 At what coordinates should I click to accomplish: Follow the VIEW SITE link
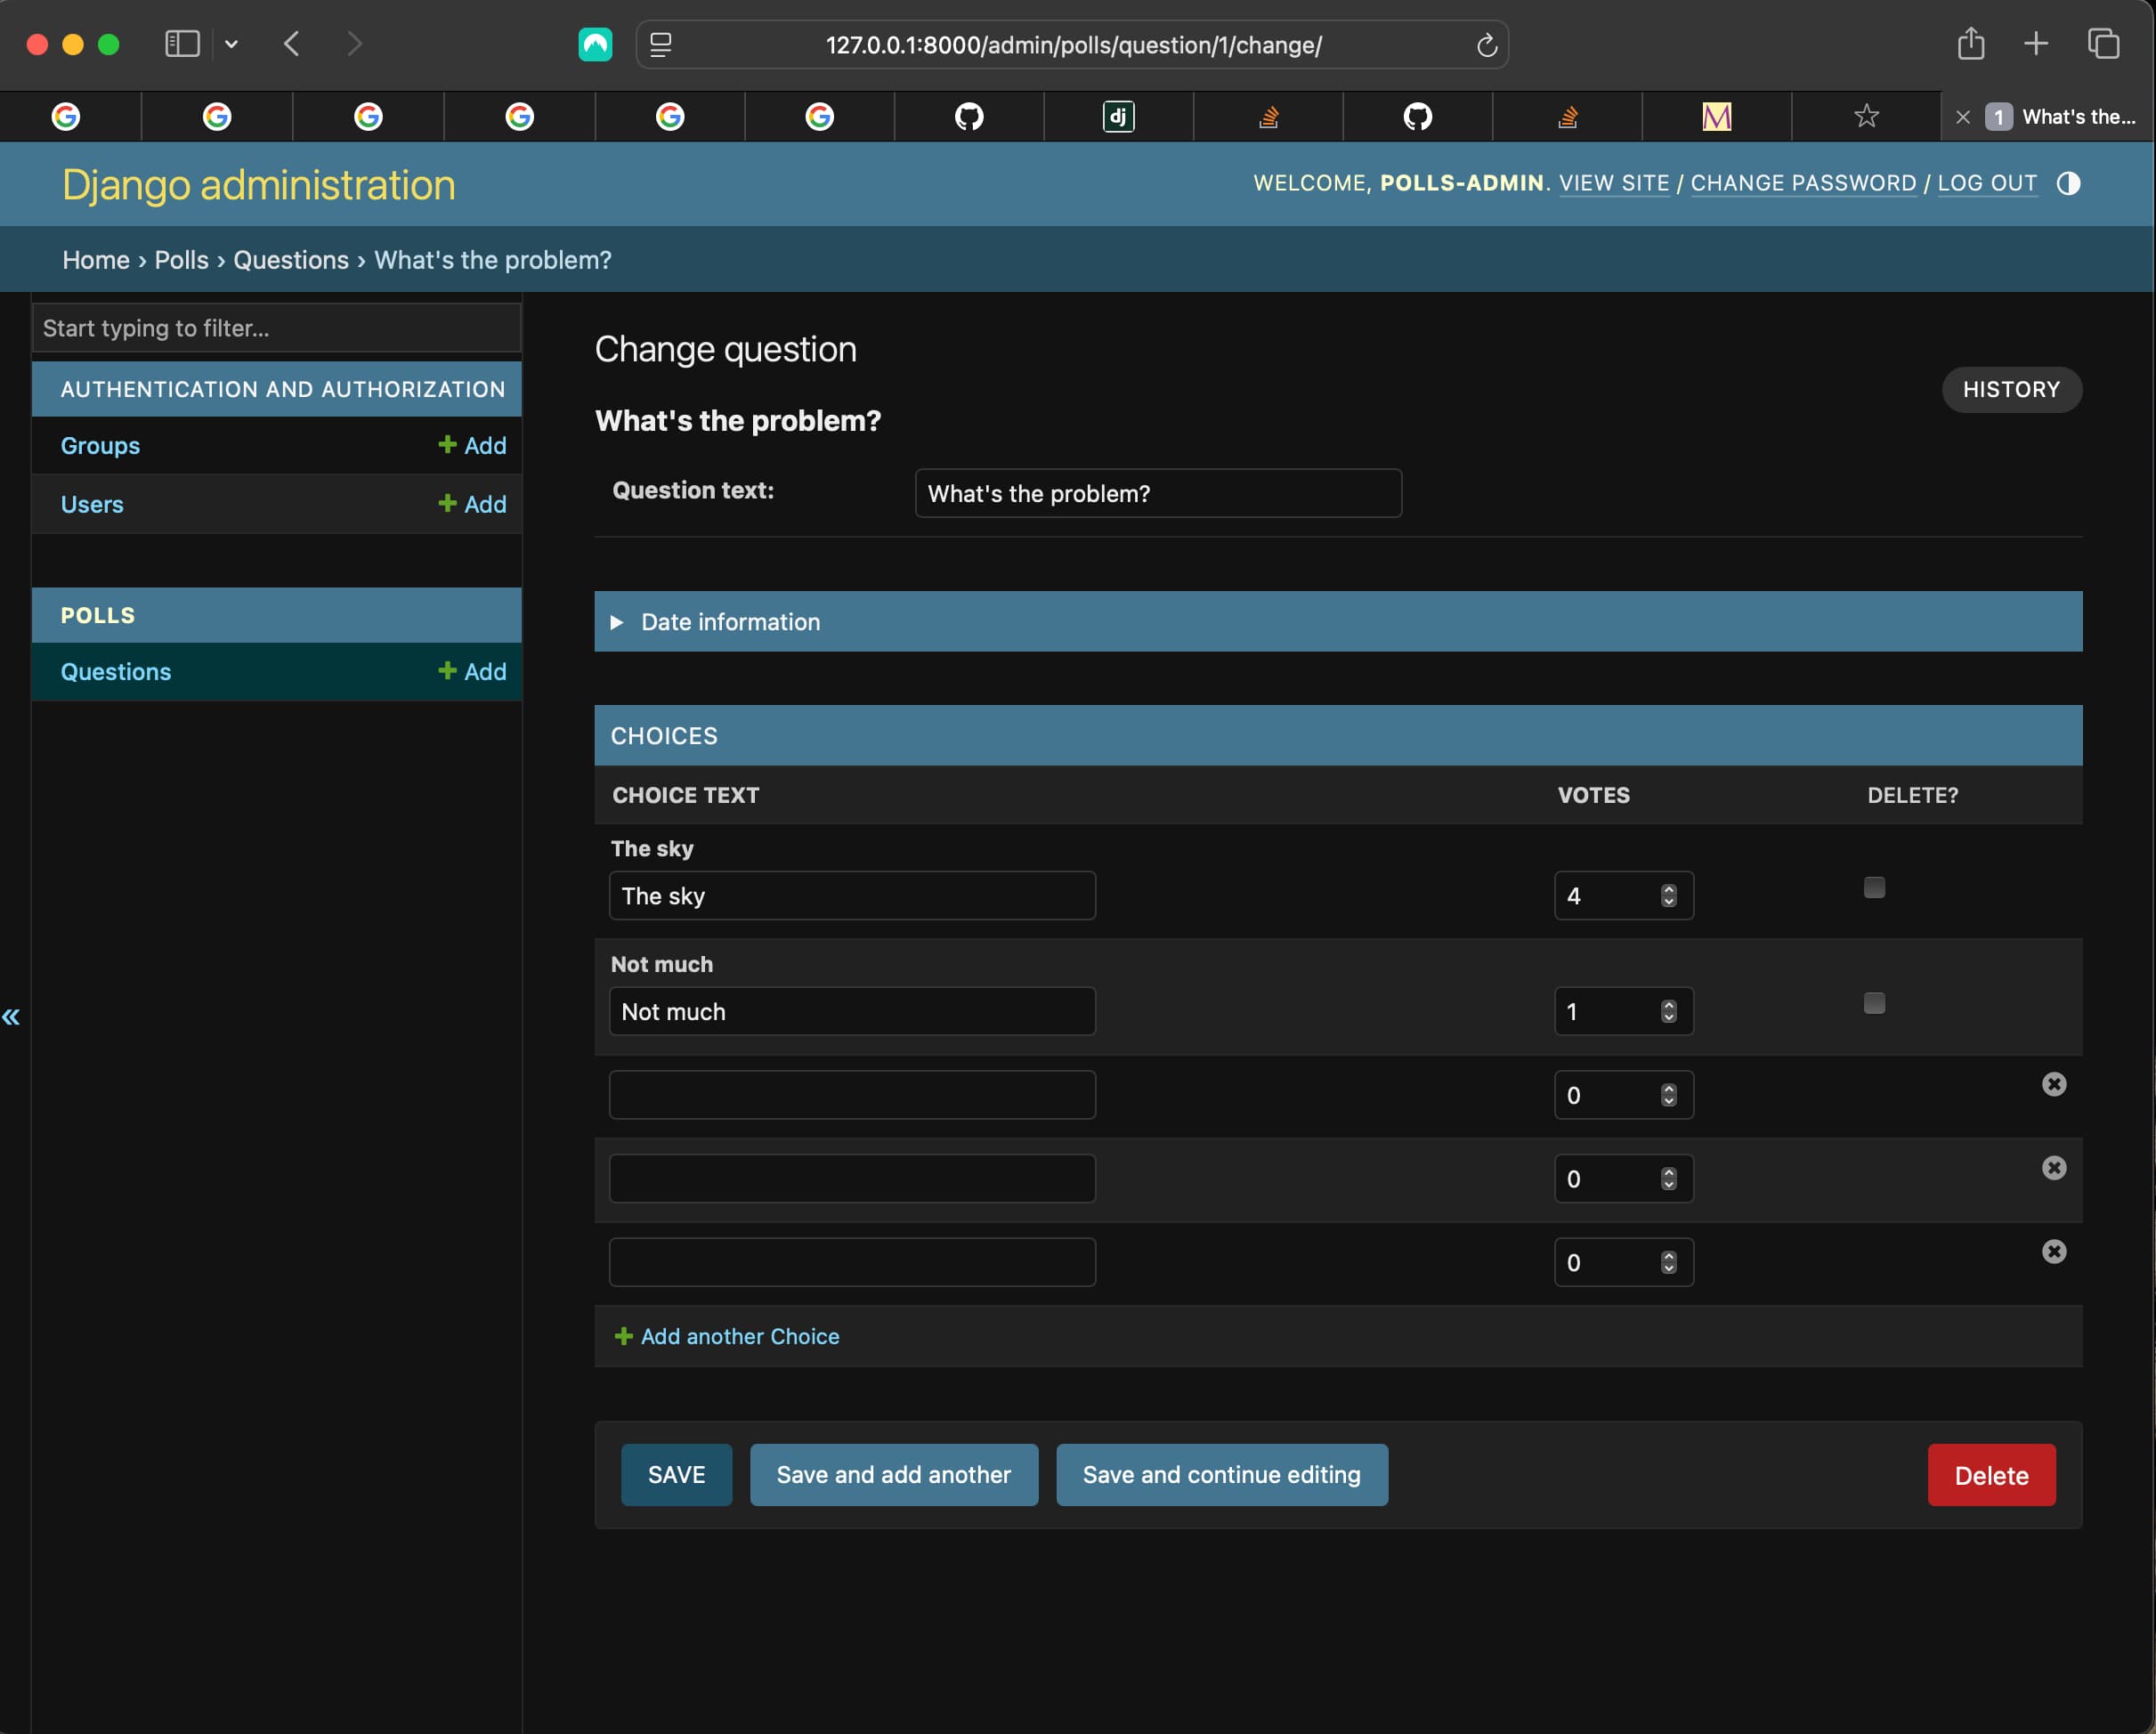(x=1614, y=183)
